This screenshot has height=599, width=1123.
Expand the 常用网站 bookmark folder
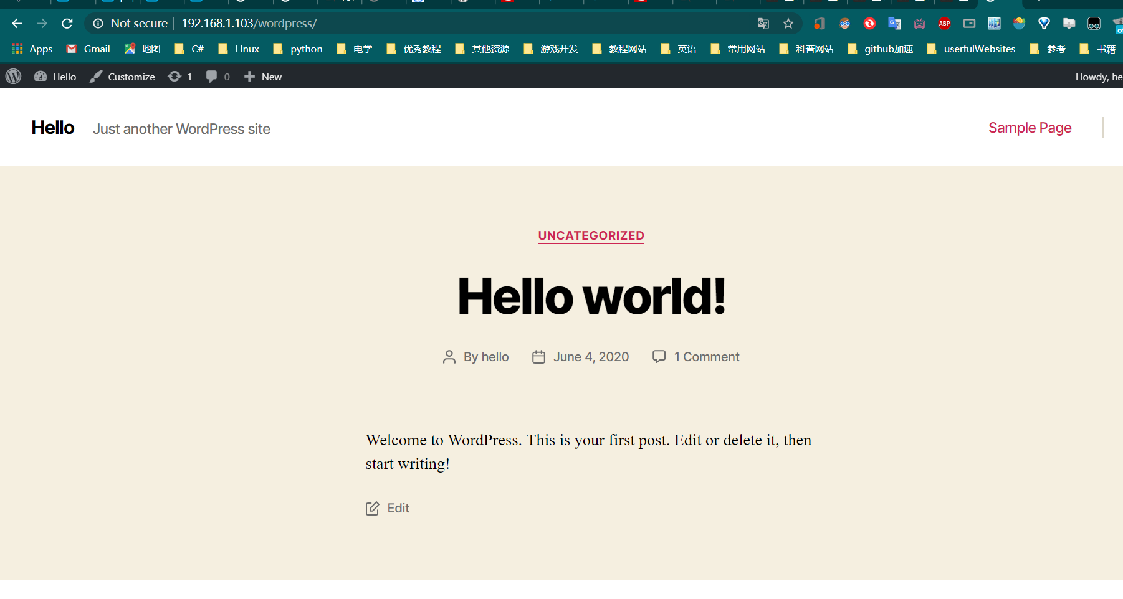coord(737,49)
